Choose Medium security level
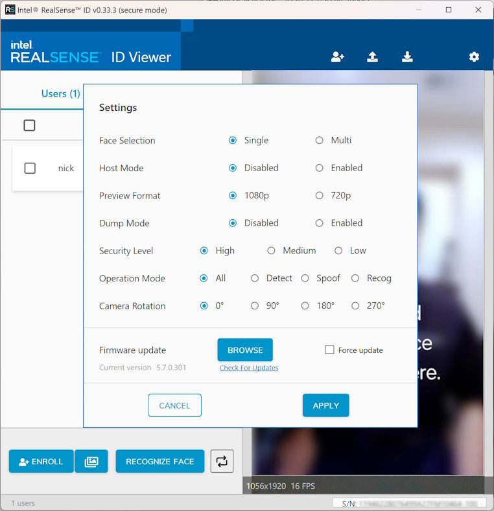The width and height of the screenshot is (494, 511). (271, 250)
